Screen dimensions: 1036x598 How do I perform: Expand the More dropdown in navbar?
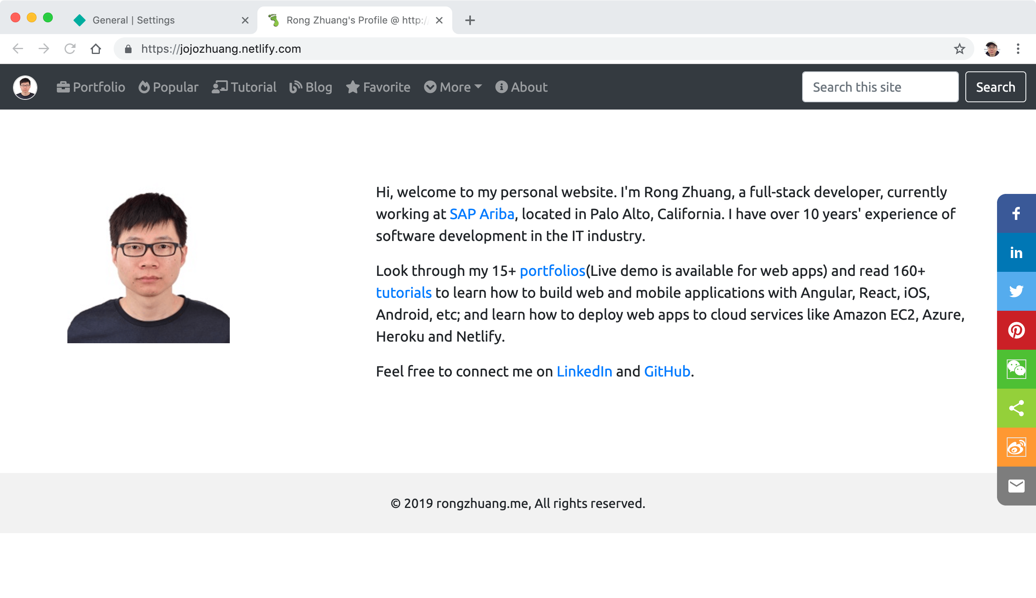pos(453,87)
